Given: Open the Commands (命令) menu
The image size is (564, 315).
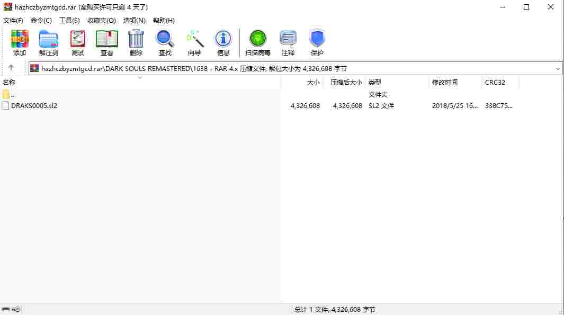Looking at the screenshot, I should coord(41,21).
